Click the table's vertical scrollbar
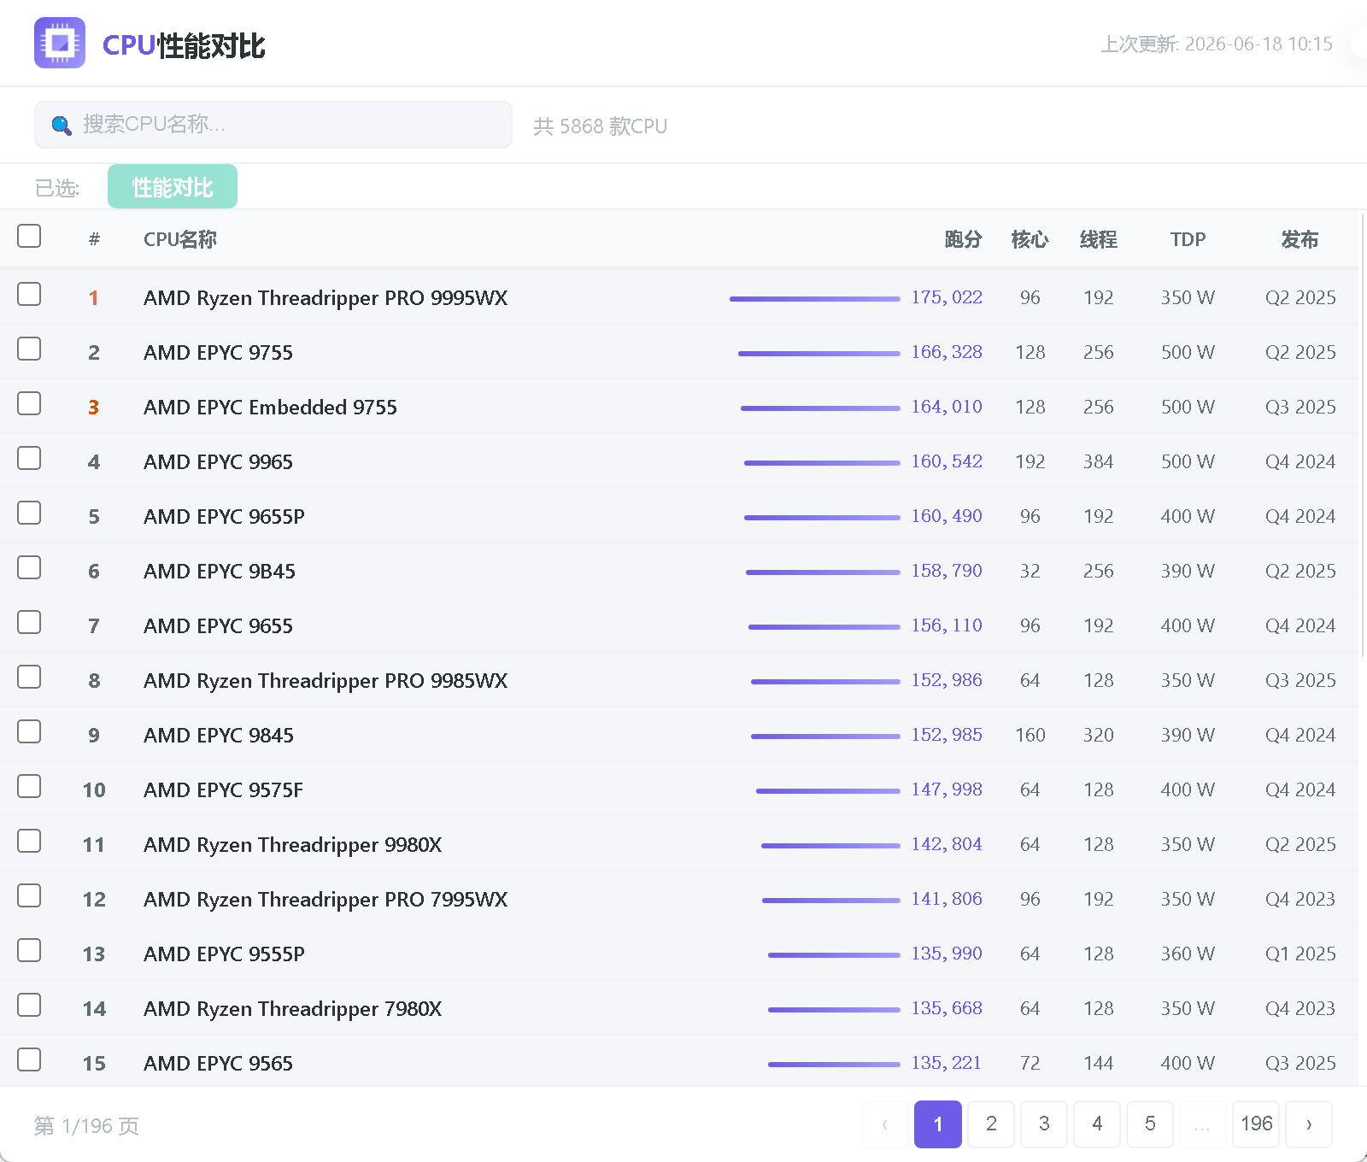1367x1162 pixels. click(1363, 436)
